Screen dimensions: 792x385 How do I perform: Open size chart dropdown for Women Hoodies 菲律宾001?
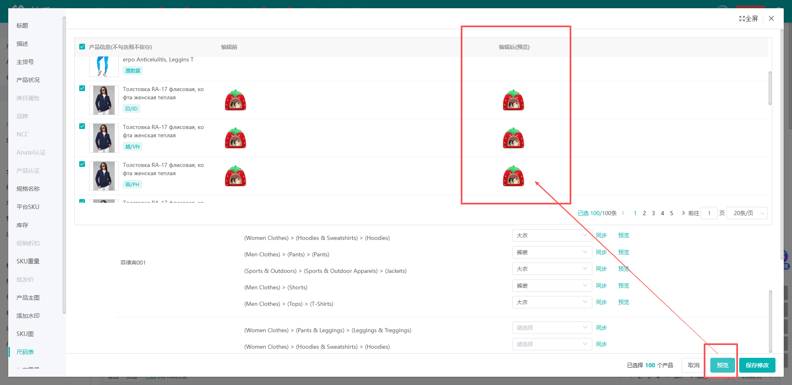coord(552,235)
